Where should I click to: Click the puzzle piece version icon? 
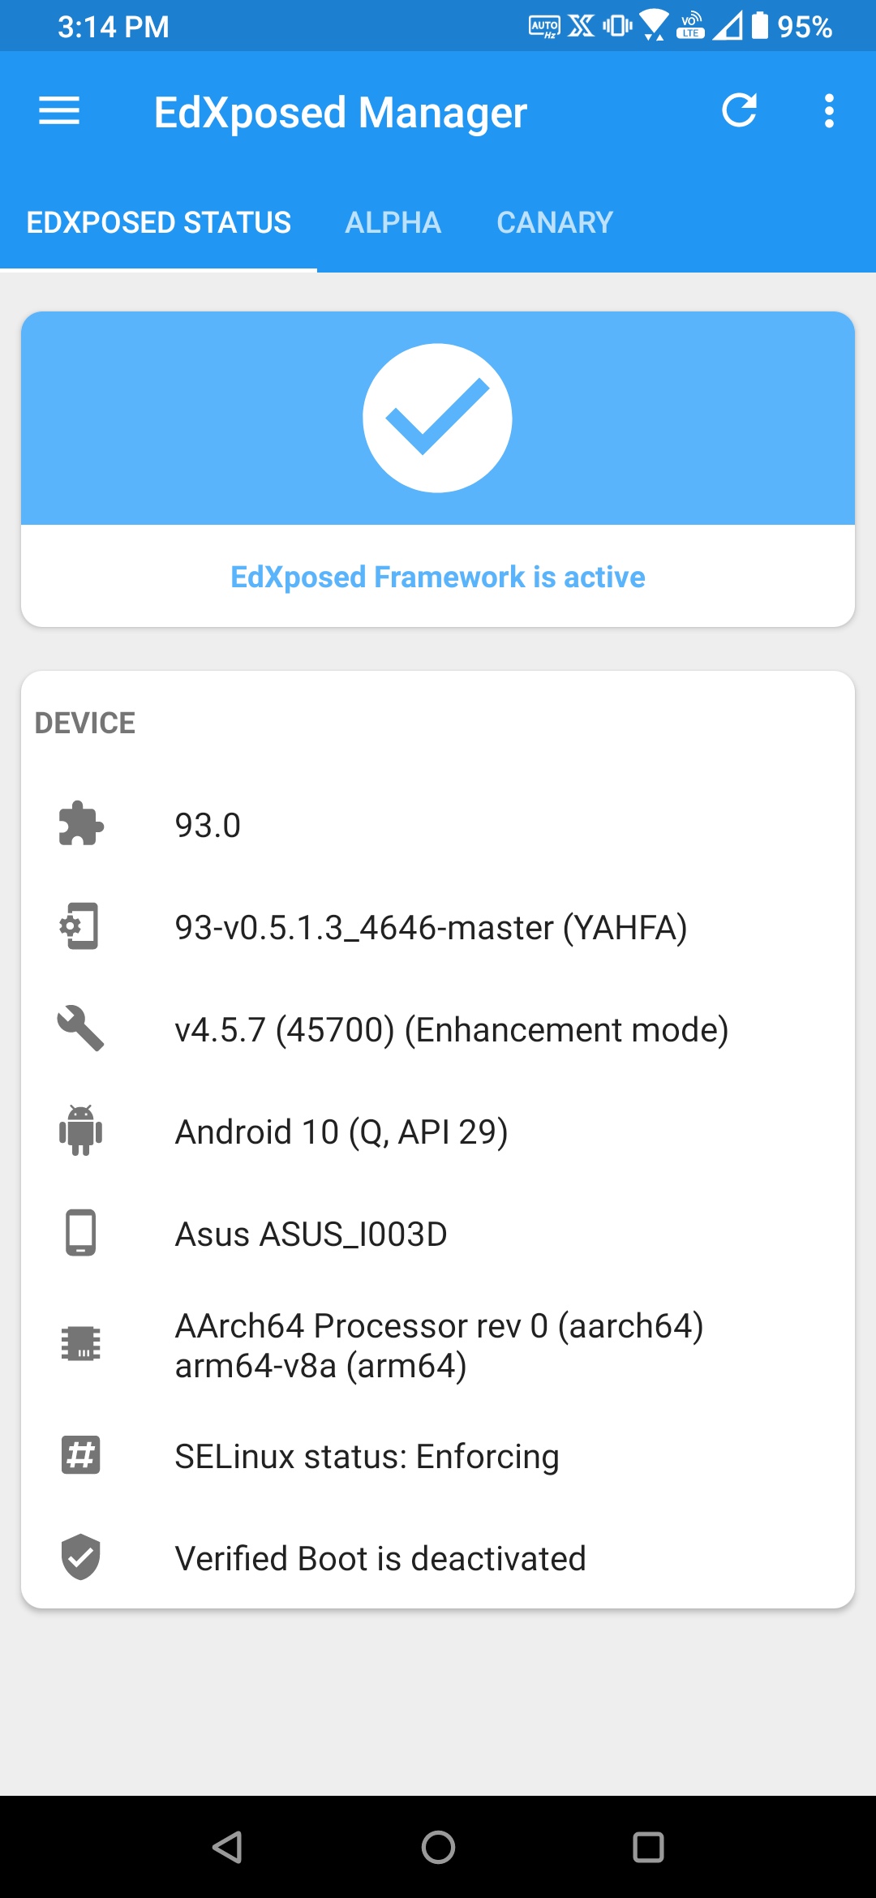coord(80,824)
